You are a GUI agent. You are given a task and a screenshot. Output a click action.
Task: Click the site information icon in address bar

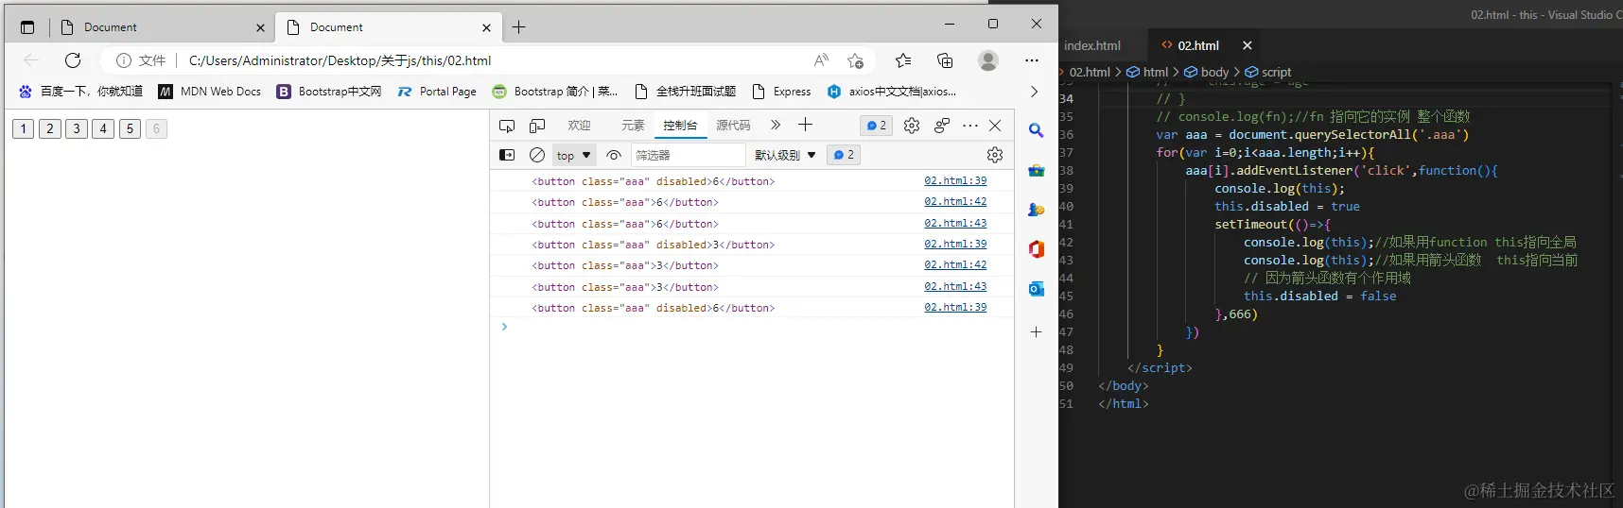coord(123,60)
